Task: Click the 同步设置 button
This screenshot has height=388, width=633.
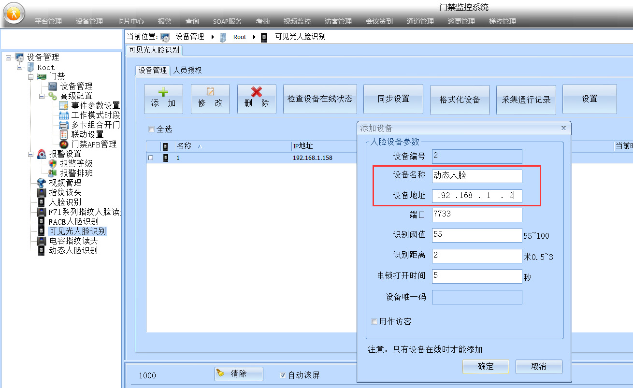Action: tap(393, 99)
